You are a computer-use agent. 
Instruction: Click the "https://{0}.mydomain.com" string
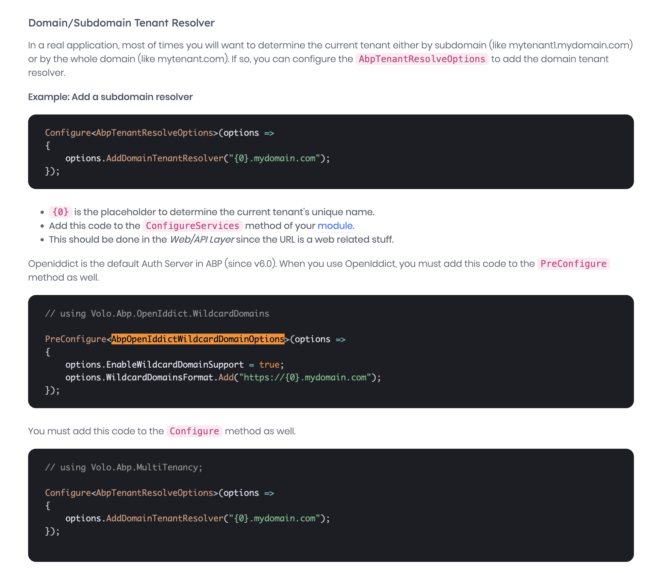(305, 377)
